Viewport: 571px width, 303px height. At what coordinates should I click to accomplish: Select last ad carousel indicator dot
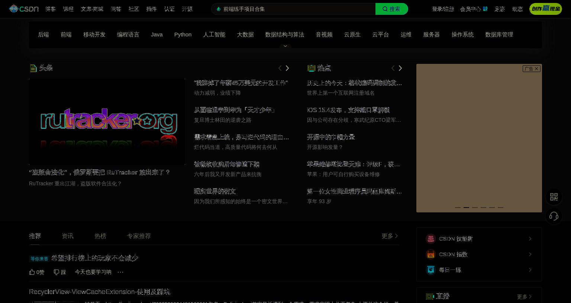(x=500, y=207)
